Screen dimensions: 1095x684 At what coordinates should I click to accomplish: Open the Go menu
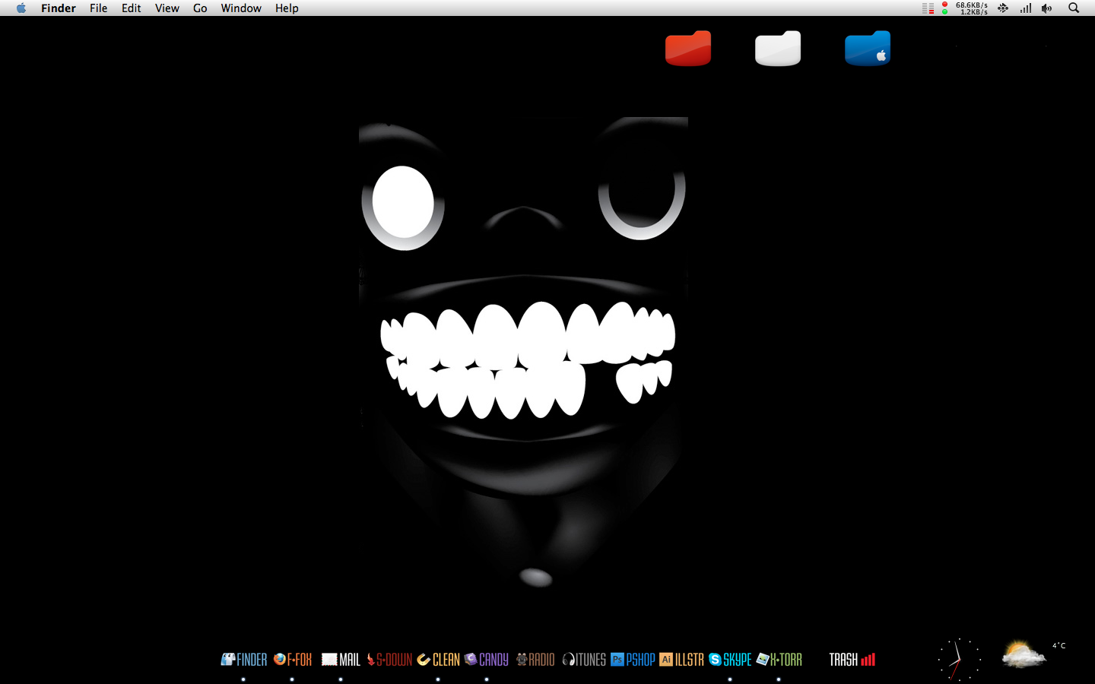pyautogui.click(x=200, y=8)
